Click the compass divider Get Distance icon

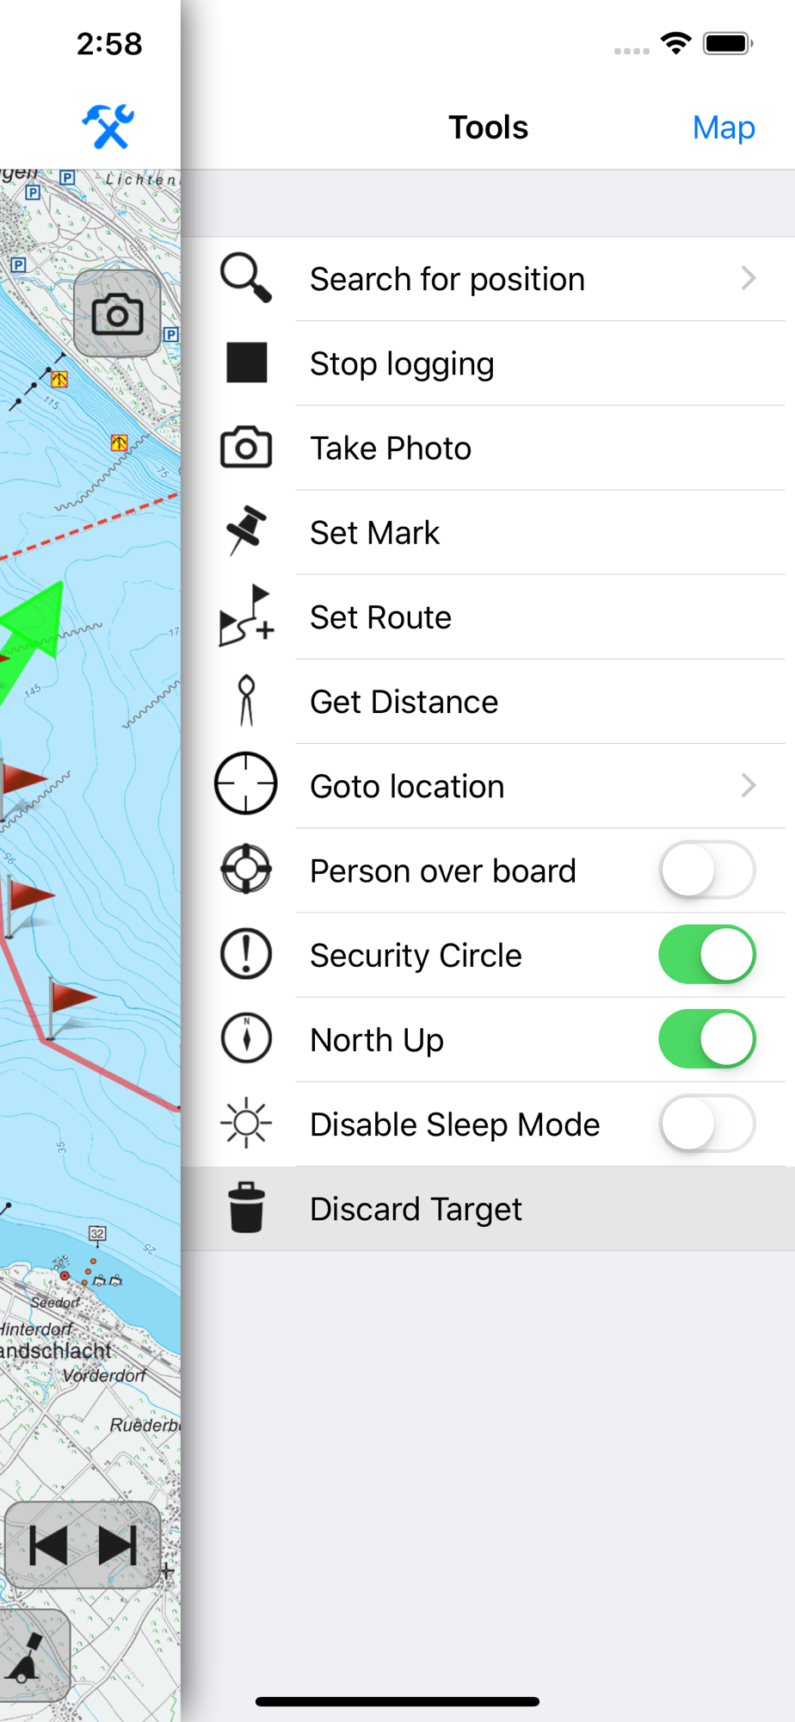[246, 701]
